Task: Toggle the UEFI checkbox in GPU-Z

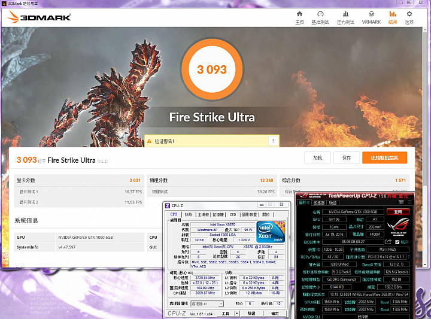Action: click(397, 242)
